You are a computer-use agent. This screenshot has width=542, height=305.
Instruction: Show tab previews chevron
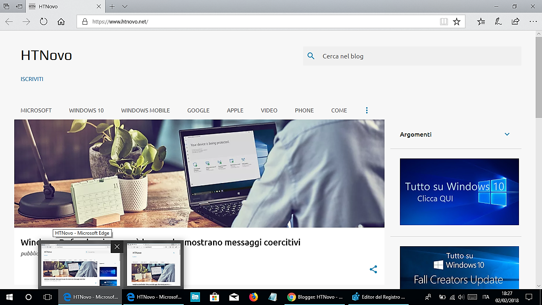125,6
